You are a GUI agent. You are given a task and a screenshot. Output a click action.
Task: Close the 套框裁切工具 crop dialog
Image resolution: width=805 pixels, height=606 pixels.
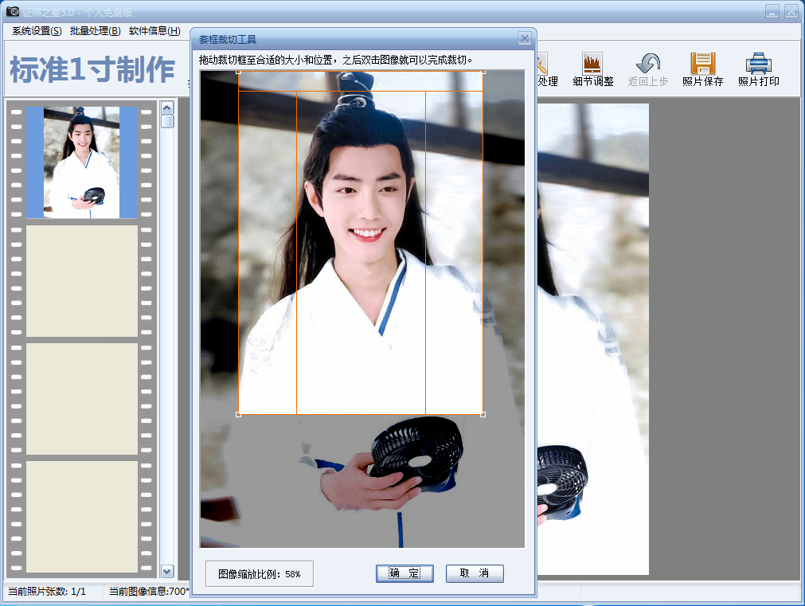click(x=524, y=38)
